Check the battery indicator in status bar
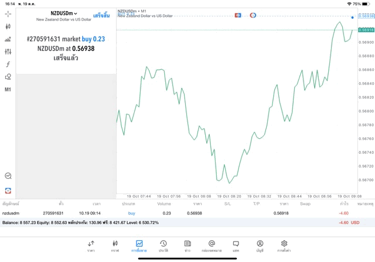This screenshot has width=375, height=262. click(x=366, y=4)
